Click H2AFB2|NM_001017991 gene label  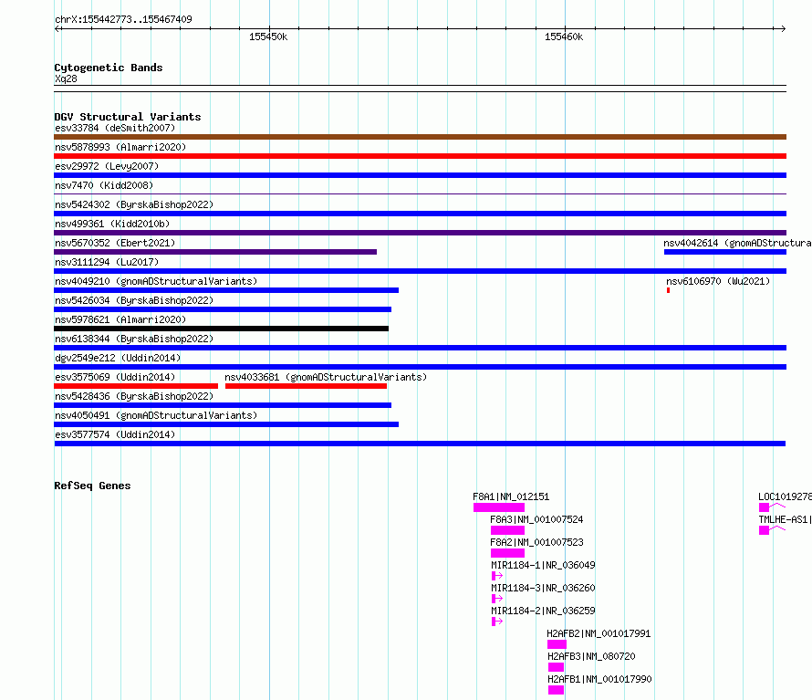coord(599,633)
